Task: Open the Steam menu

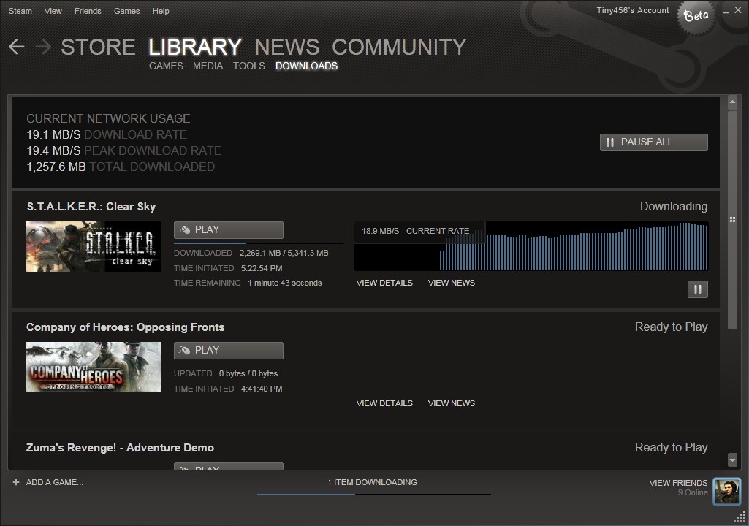Action: [20, 11]
